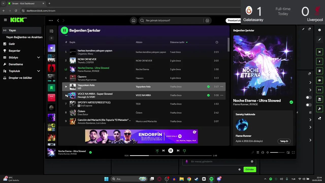Open chat settings gear beside Gönder

click(239, 170)
